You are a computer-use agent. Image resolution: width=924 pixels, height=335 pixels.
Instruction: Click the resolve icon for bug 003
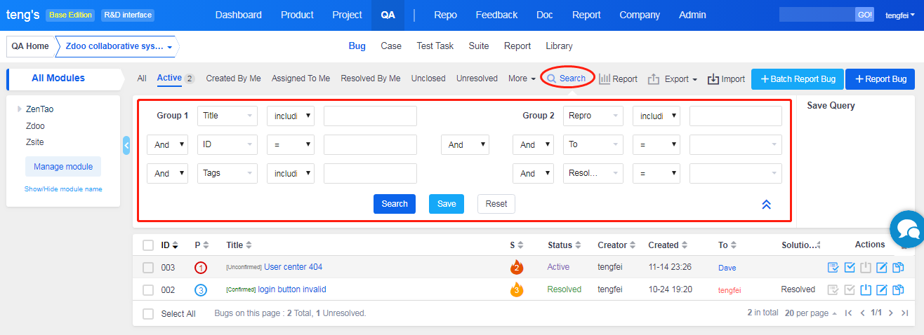[850, 267]
